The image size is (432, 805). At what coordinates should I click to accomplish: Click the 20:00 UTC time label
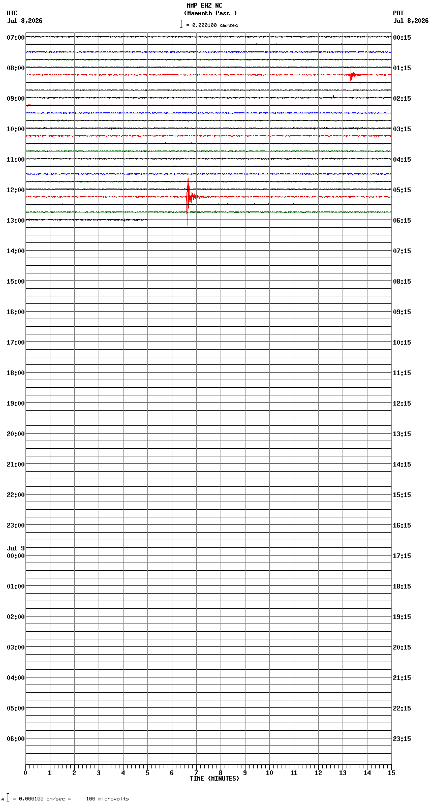[x=16, y=434]
